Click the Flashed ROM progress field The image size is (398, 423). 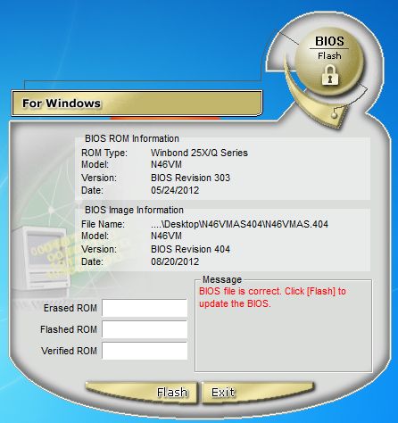145,329
